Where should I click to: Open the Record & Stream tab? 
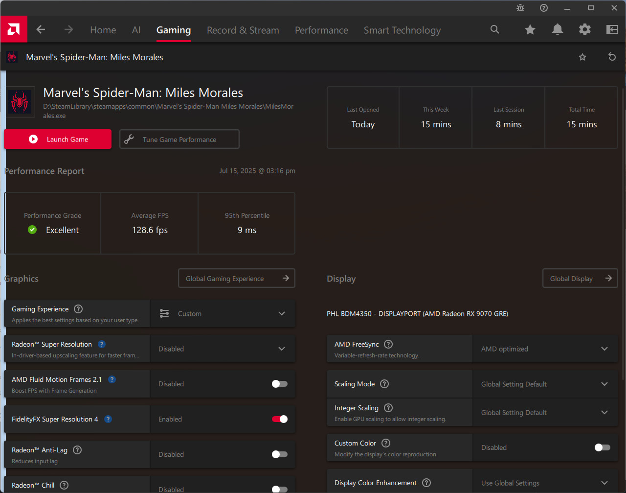point(243,30)
